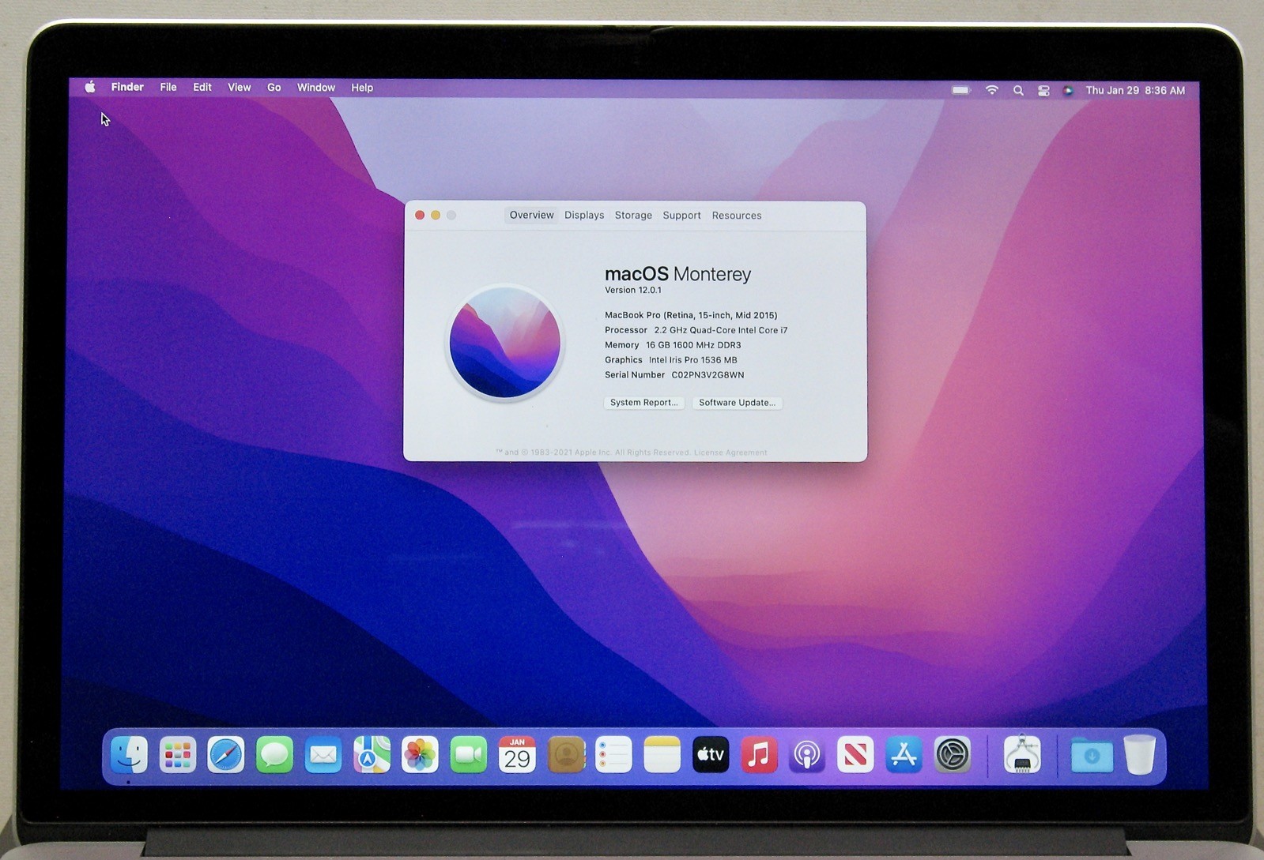Open the View menu
This screenshot has height=860, width=1264.
[240, 88]
